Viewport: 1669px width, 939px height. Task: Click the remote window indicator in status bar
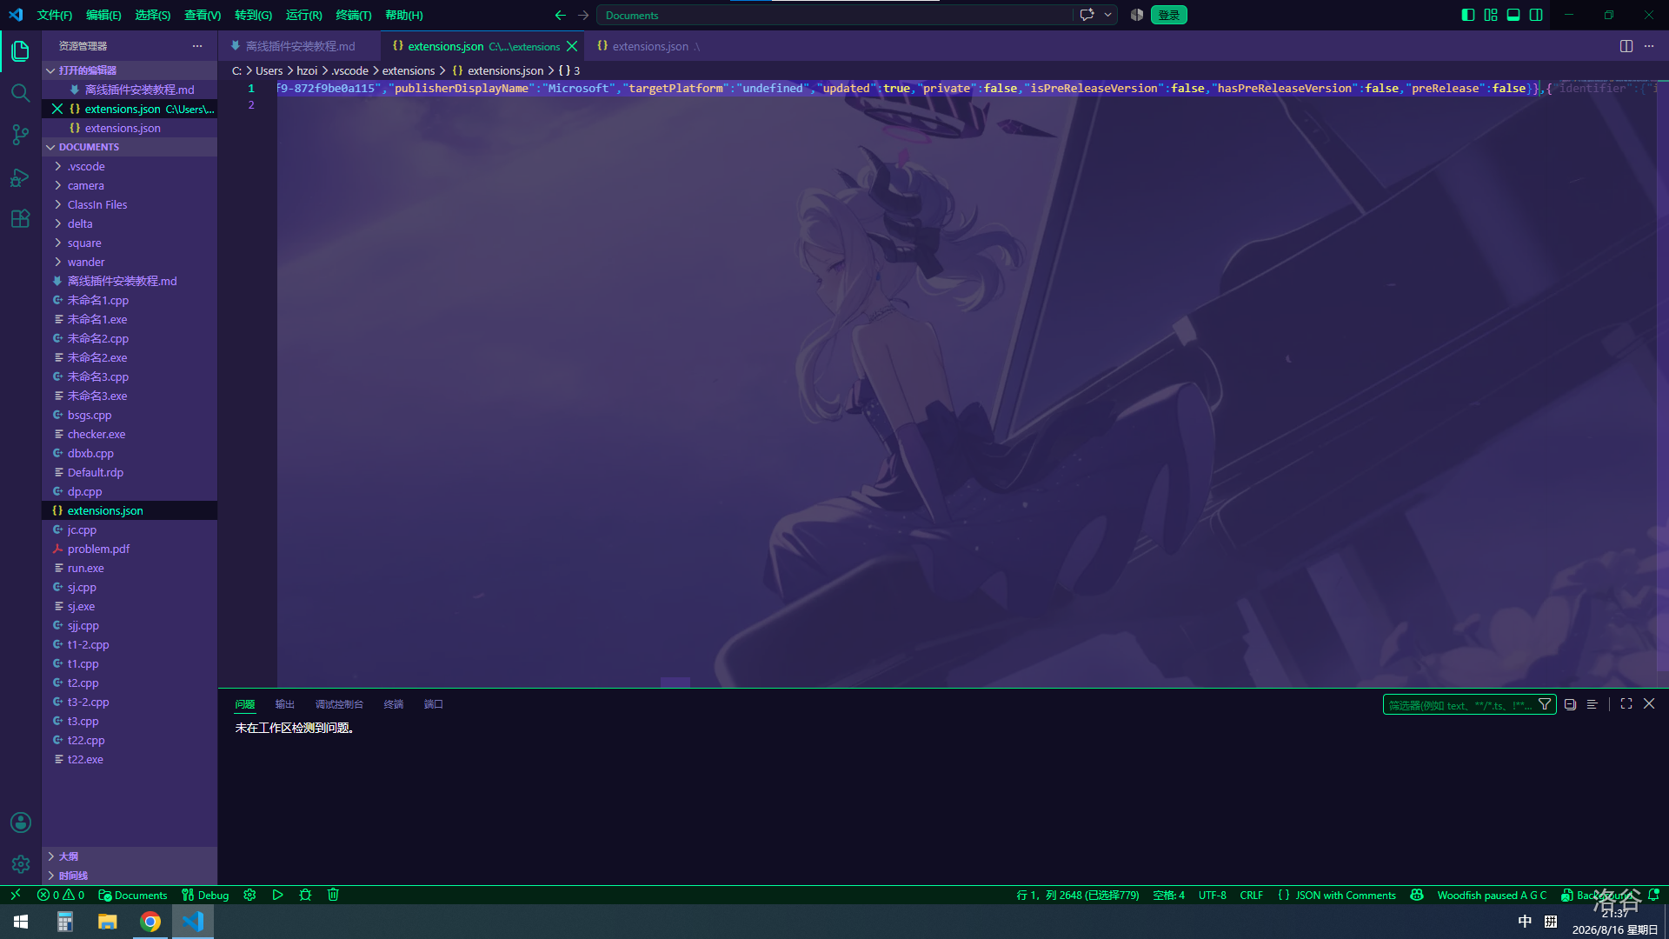[x=16, y=895]
